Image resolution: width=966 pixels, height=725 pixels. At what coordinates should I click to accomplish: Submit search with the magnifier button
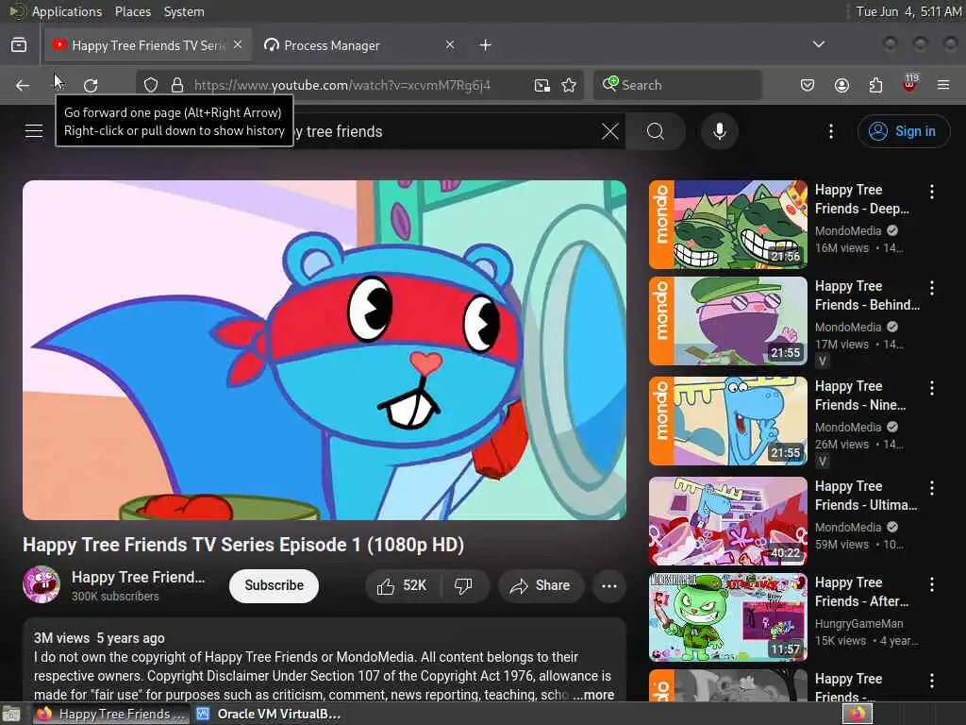coord(656,130)
